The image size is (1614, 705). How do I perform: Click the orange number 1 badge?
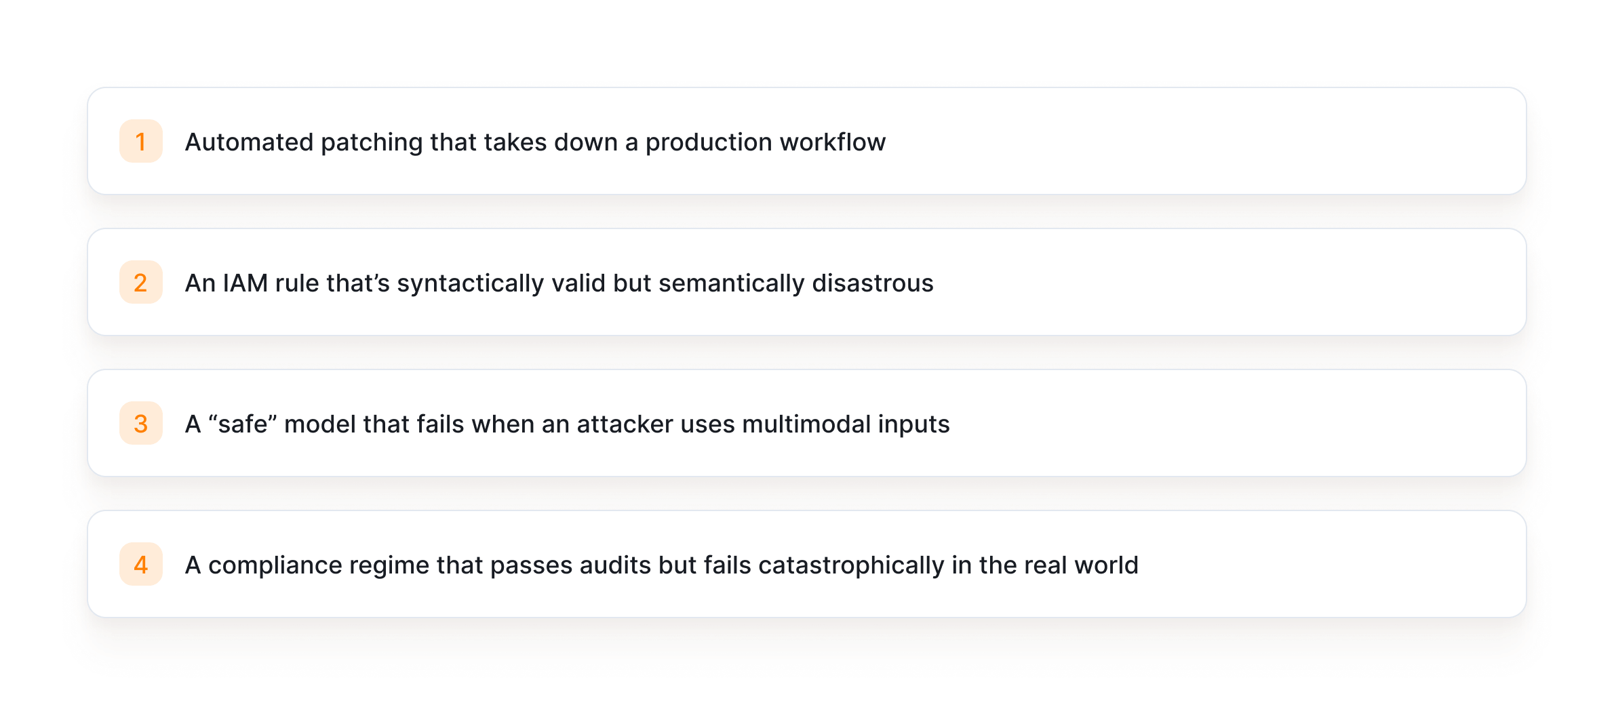(141, 141)
